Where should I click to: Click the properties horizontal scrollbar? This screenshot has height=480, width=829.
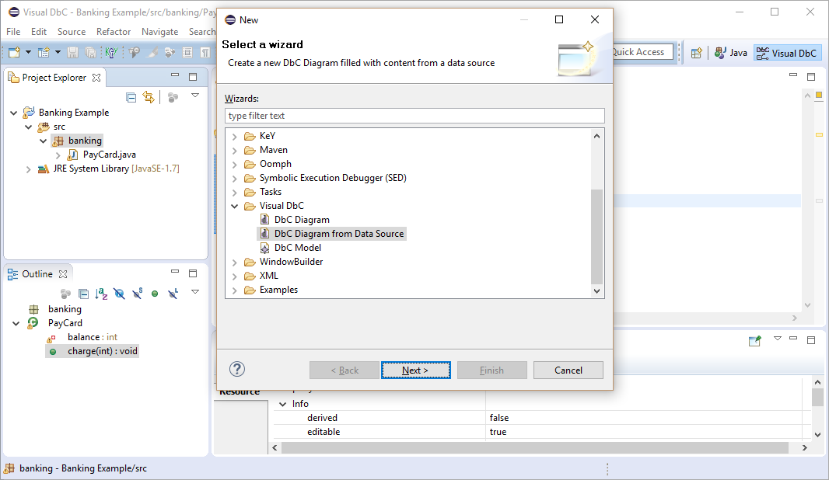[534, 448]
